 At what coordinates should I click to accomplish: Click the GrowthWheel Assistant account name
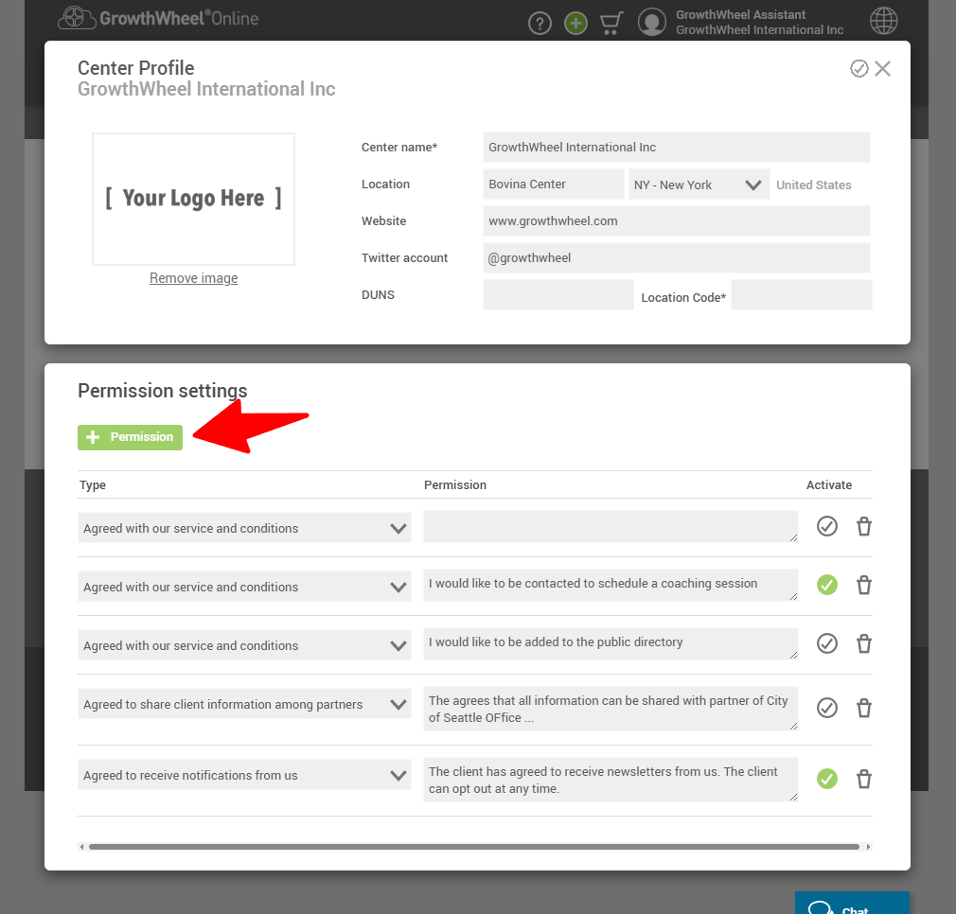pos(740,14)
